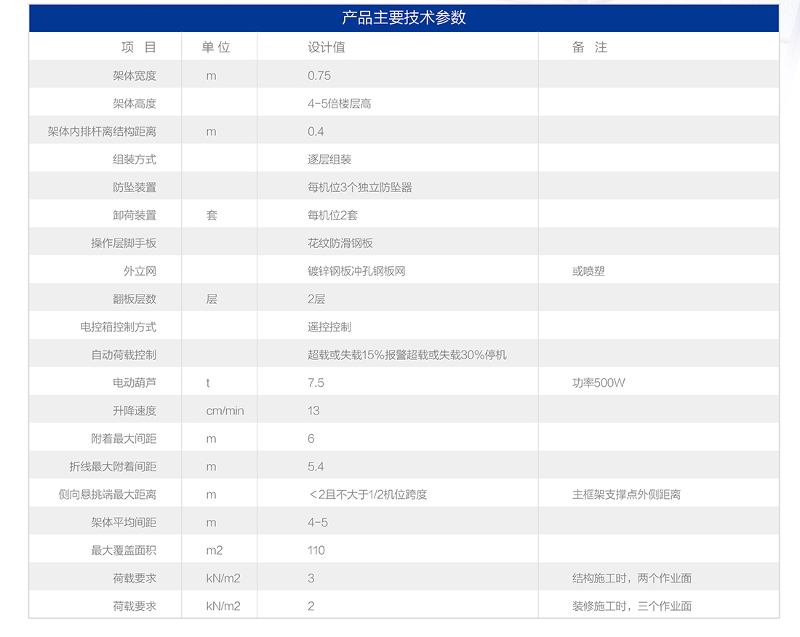The width and height of the screenshot is (800, 637).
Task: Click the 主框架支撑点外侧距离 remark
Action: 626,494
